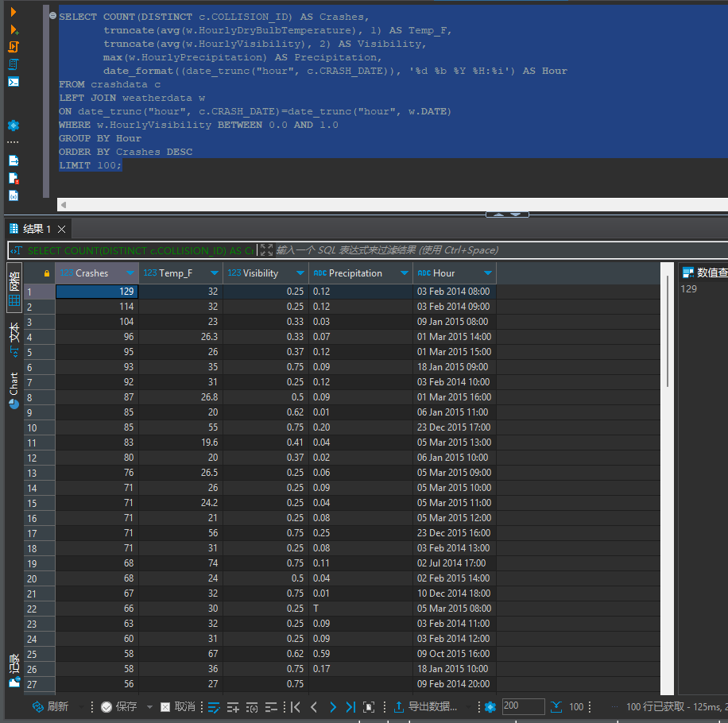Collapse the SELECT statement fold marker

[52, 16]
